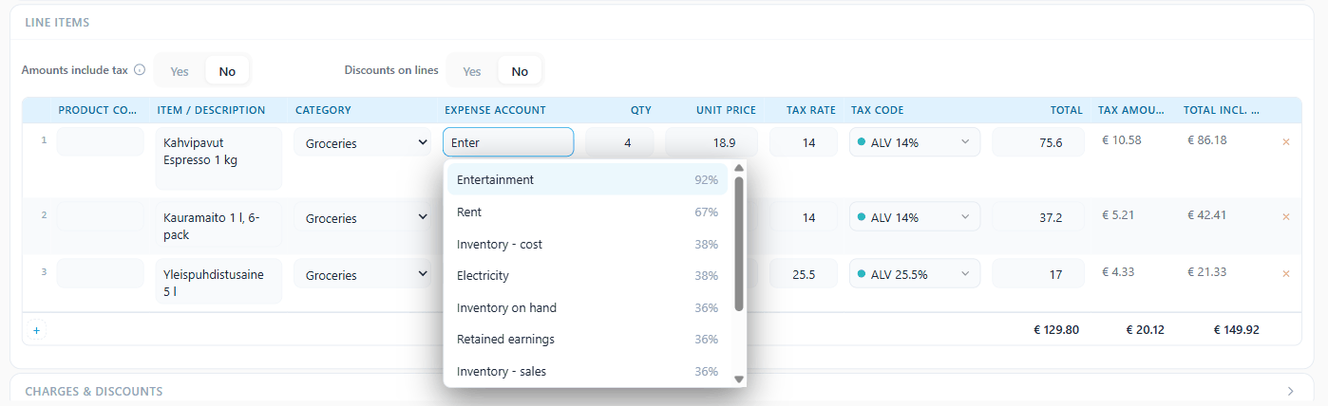Viewport: 1328px width, 406px height.
Task: Edit the Yleispuhdistusaine 5 l description
Action: 218,282
